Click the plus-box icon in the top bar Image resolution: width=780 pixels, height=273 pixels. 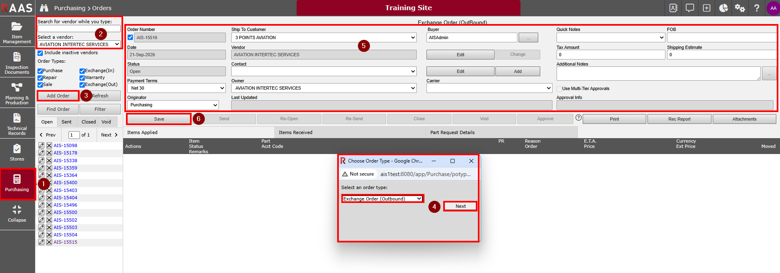pos(707,8)
